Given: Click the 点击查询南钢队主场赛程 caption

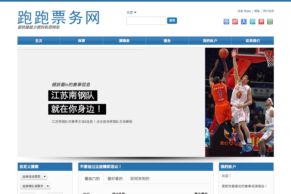Looking at the screenshot, I should (x=114, y=122).
